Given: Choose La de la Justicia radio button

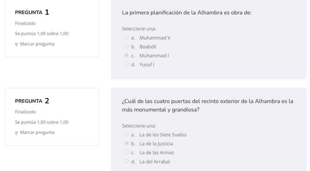Looking at the screenshot, I should coord(126,144).
